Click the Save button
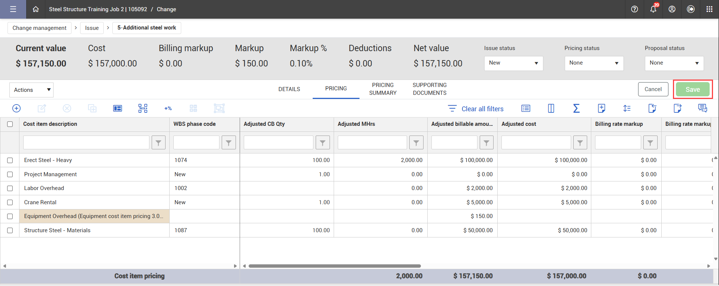 point(692,90)
